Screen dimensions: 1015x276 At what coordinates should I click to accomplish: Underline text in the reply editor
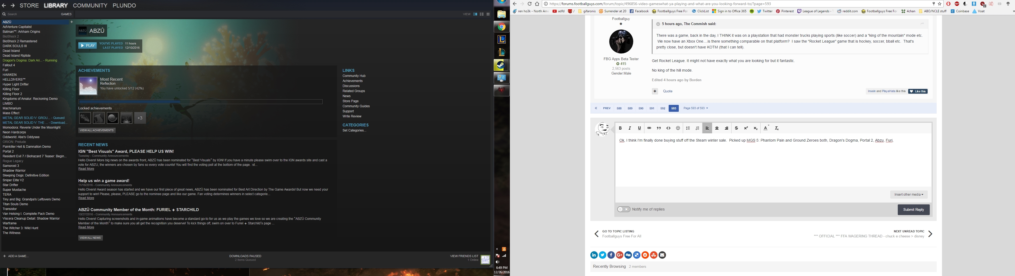pyautogui.click(x=639, y=128)
